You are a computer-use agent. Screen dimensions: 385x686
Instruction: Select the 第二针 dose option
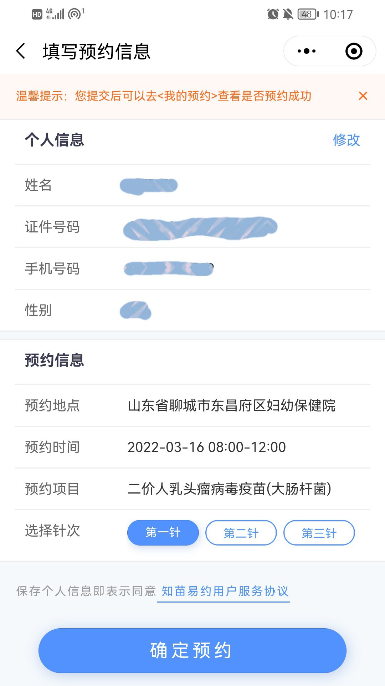click(241, 533)
